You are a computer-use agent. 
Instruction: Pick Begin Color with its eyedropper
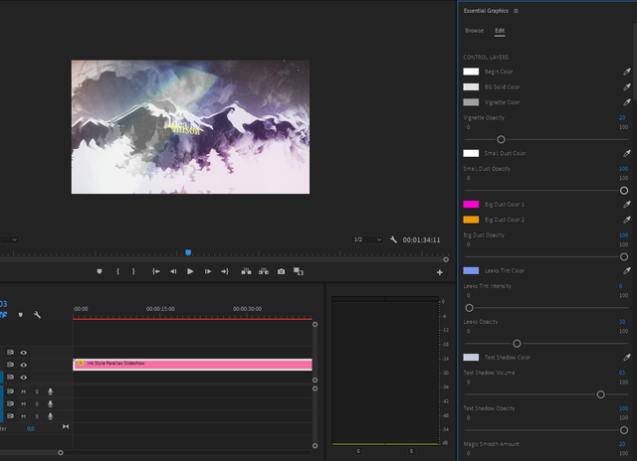point(627,72)
